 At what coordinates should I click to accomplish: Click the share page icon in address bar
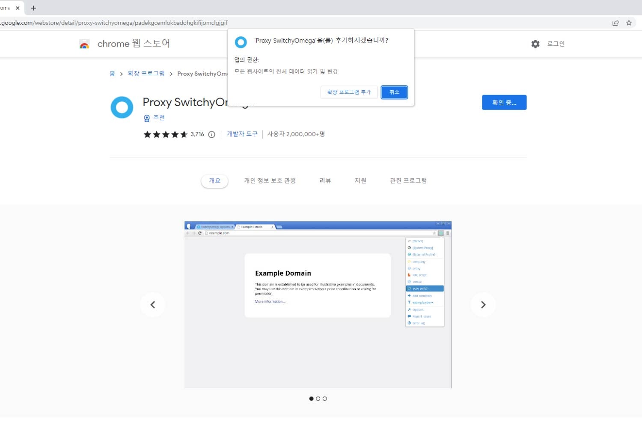(615, 23)
